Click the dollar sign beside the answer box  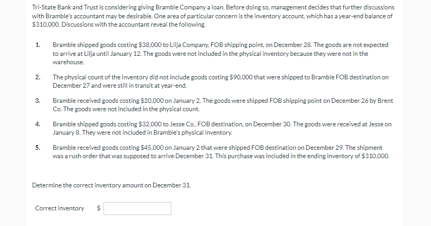click(x=99, y=208)
